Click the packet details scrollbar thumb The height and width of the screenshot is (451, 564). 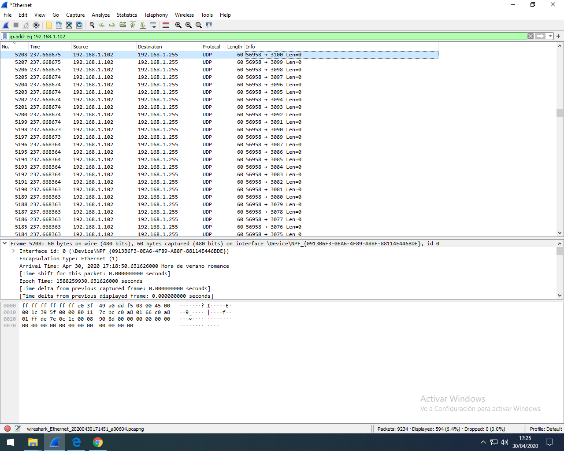click(560, 251)
